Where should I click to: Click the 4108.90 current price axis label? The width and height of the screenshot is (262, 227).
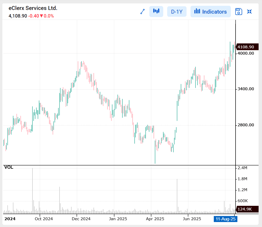247,47
